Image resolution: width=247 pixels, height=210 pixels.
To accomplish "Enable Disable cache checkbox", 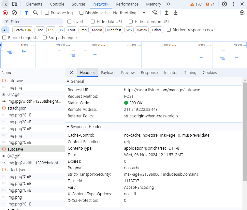I will pyautogui.click(x=81, y=13).
